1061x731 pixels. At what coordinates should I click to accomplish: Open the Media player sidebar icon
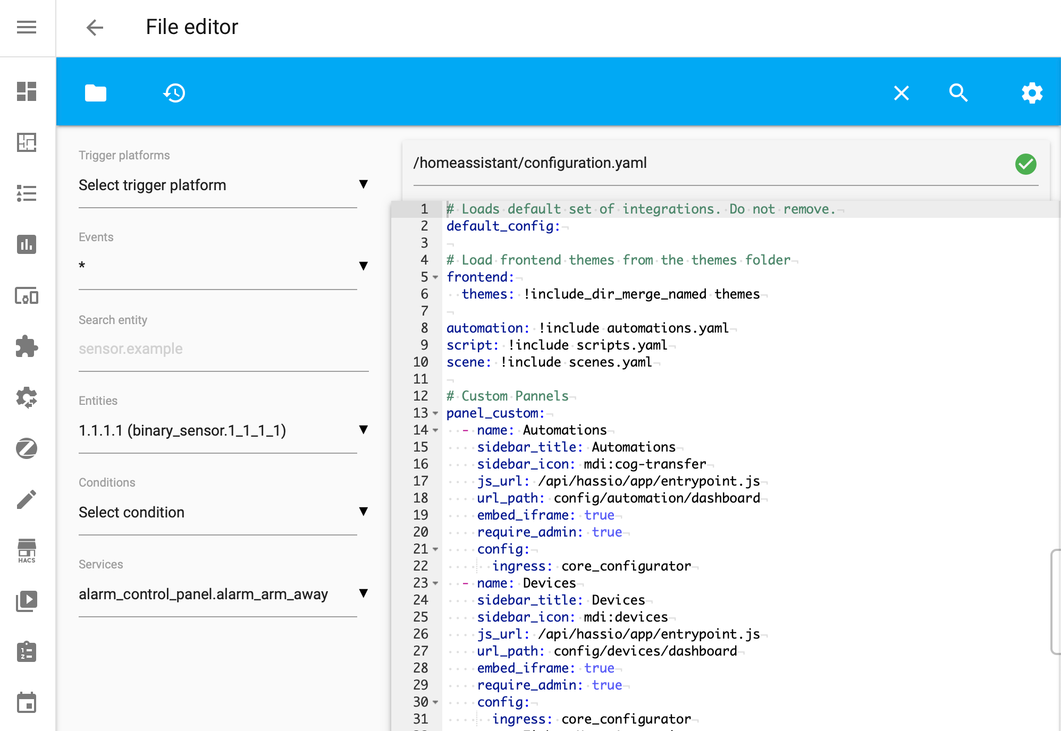pos(27,601)
